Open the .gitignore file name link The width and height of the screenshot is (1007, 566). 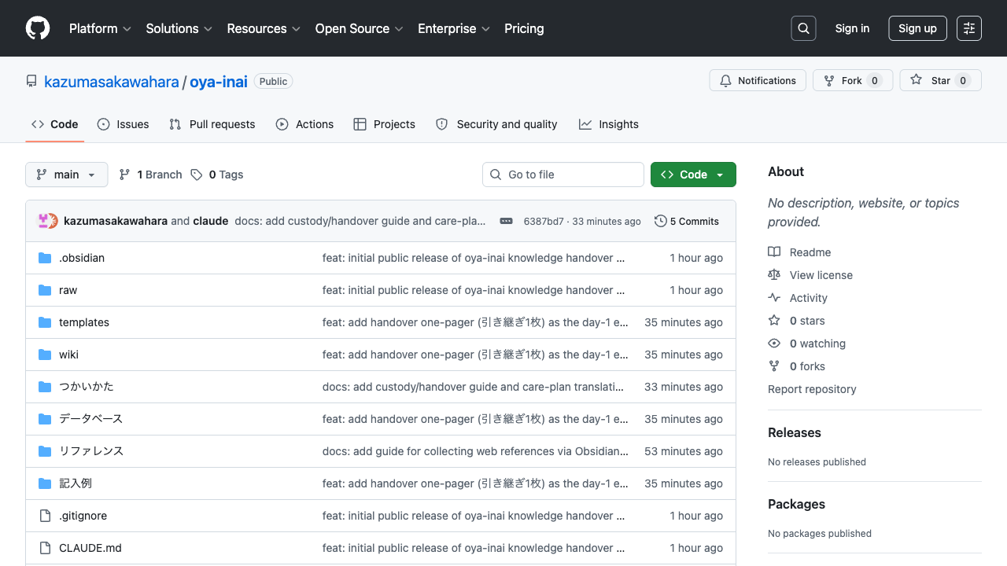tap(83, 516)
